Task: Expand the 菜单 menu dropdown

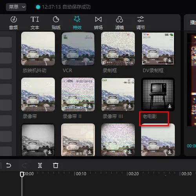Action: [x=16, y=7]
